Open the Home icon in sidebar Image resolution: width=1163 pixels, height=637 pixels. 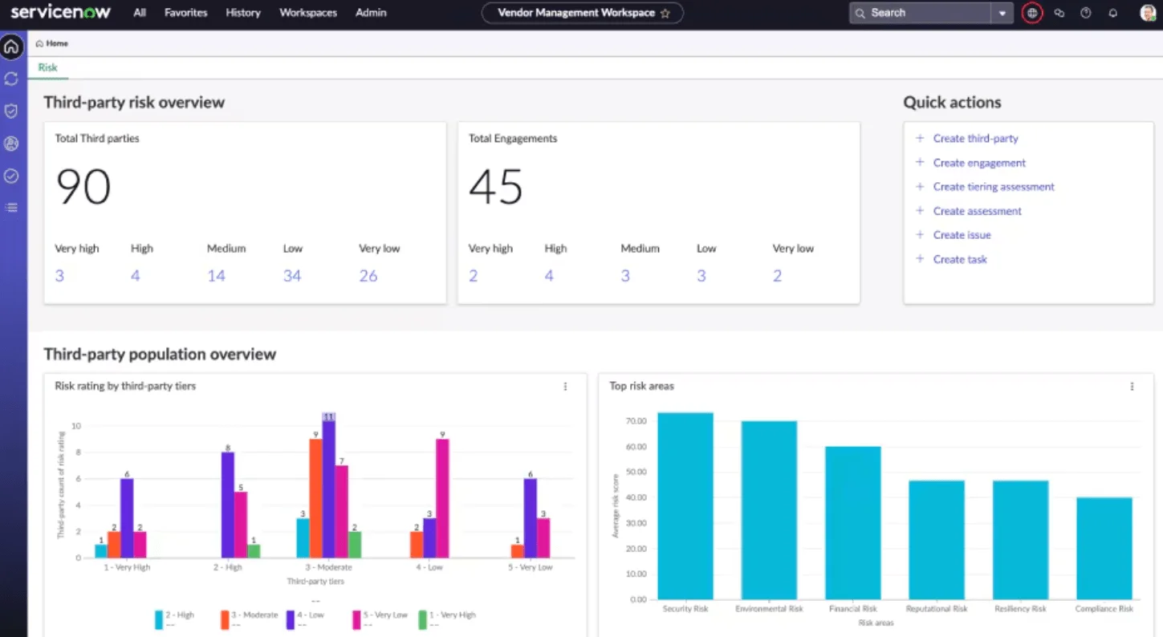pos(11,47)
